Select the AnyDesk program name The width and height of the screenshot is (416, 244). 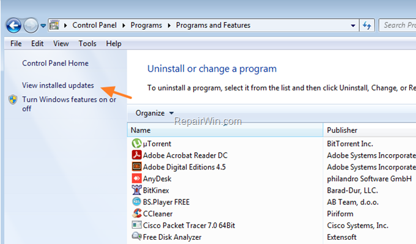(157, 179)
